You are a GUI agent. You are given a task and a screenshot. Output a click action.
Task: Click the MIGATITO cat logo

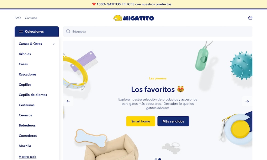coord(133,18)
